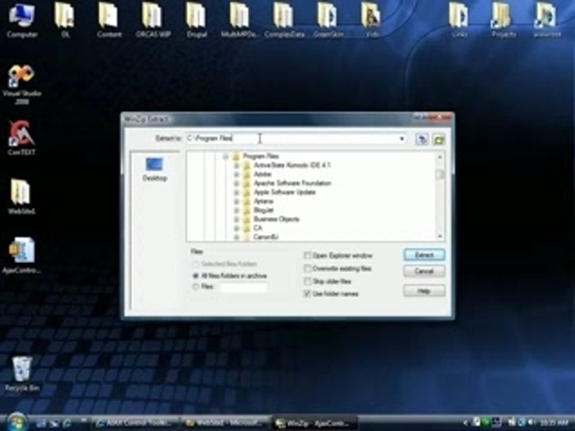Open the ORCAS WIP desktop folder
Image resolution: width=575 pixels, height=431 pixels.
(x=153, y=20)
